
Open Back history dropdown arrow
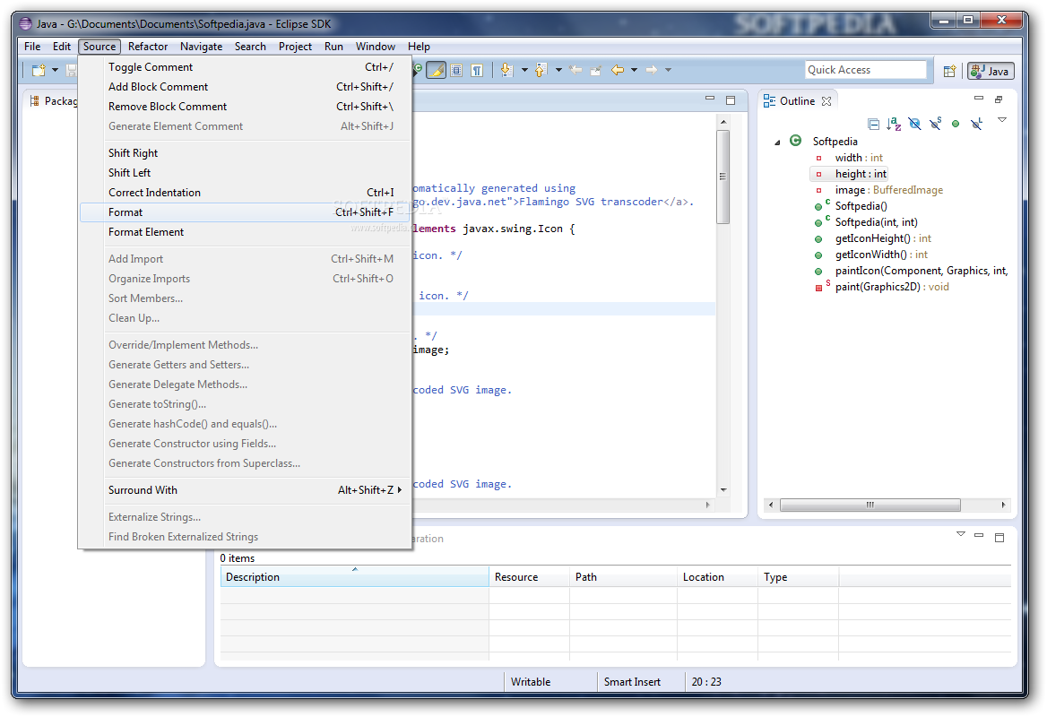tap(635, 70)
